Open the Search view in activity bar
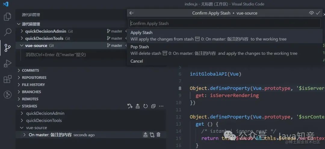 [x=8, y=32]
